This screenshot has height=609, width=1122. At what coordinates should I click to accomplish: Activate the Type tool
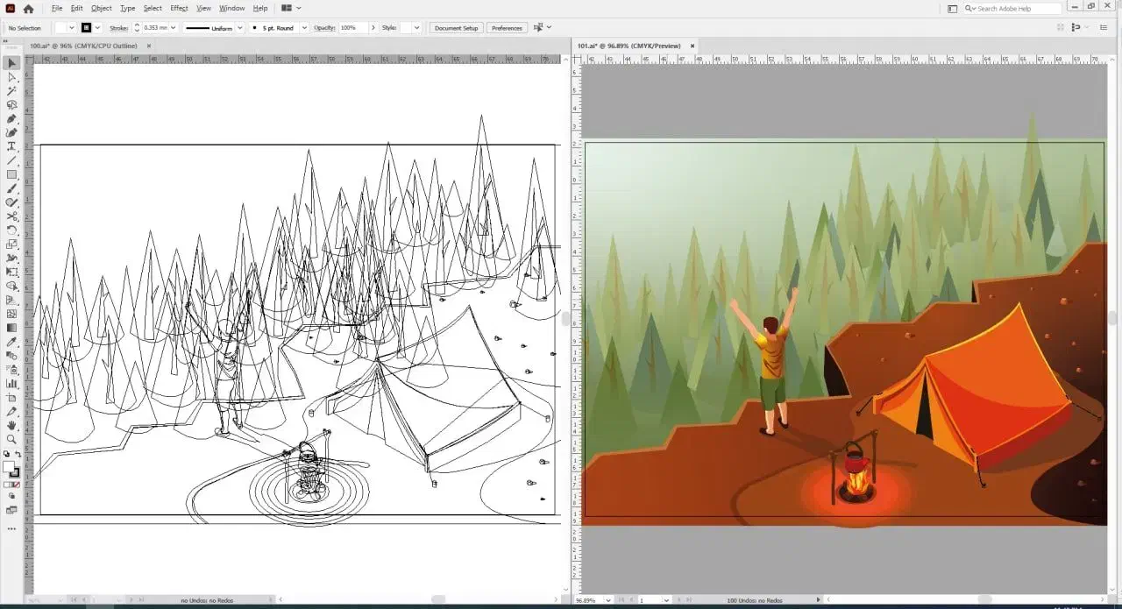pos(11,146)
